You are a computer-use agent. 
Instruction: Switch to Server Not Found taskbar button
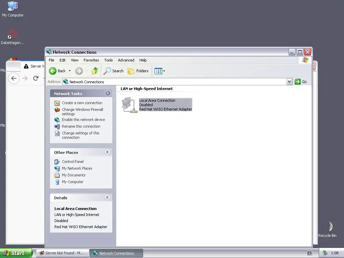point(62,253)
